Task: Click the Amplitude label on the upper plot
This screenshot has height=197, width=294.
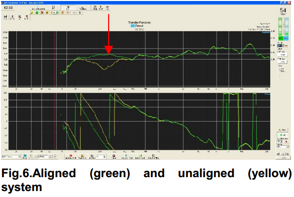Action: click(266, 32)
